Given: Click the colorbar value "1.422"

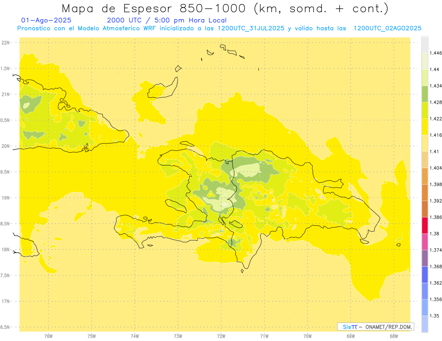Looking at the screenshot, I should pos(435,119).
